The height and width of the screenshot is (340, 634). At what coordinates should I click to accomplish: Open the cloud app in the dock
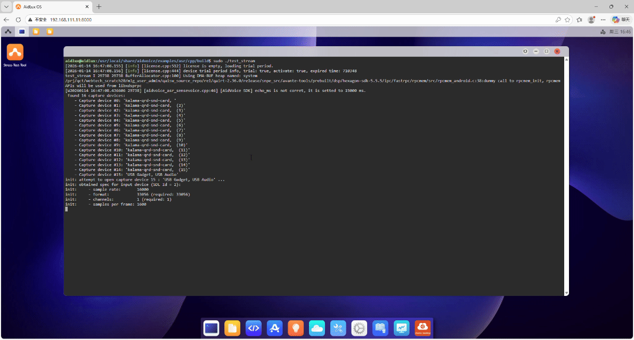(317, 328)
